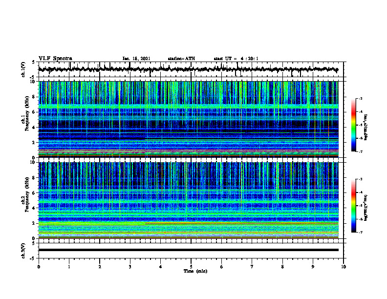Click time axis tick label "7"
The width and height of the screenshot is (387, 299).
click(252, 267)
